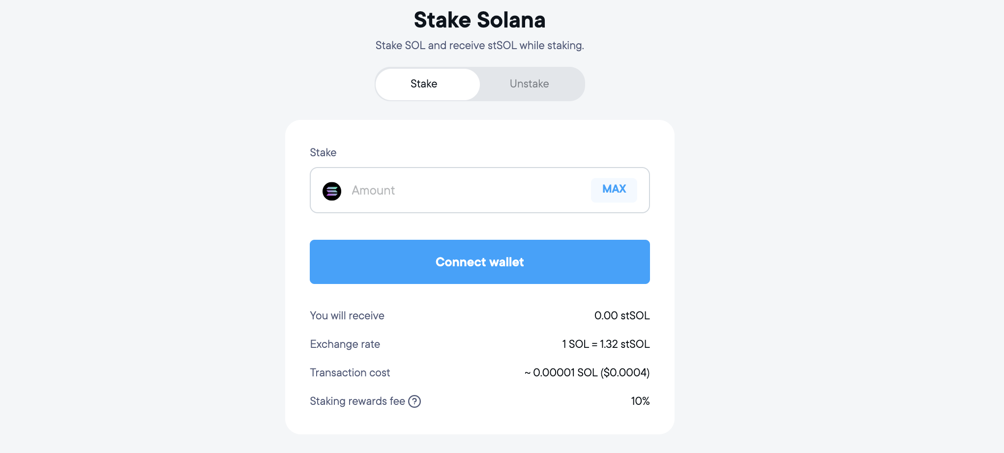This screenshot has width=1004, height=453.
Task: Select the 0.00 stSOL receive value
Action: click(621, 316)
